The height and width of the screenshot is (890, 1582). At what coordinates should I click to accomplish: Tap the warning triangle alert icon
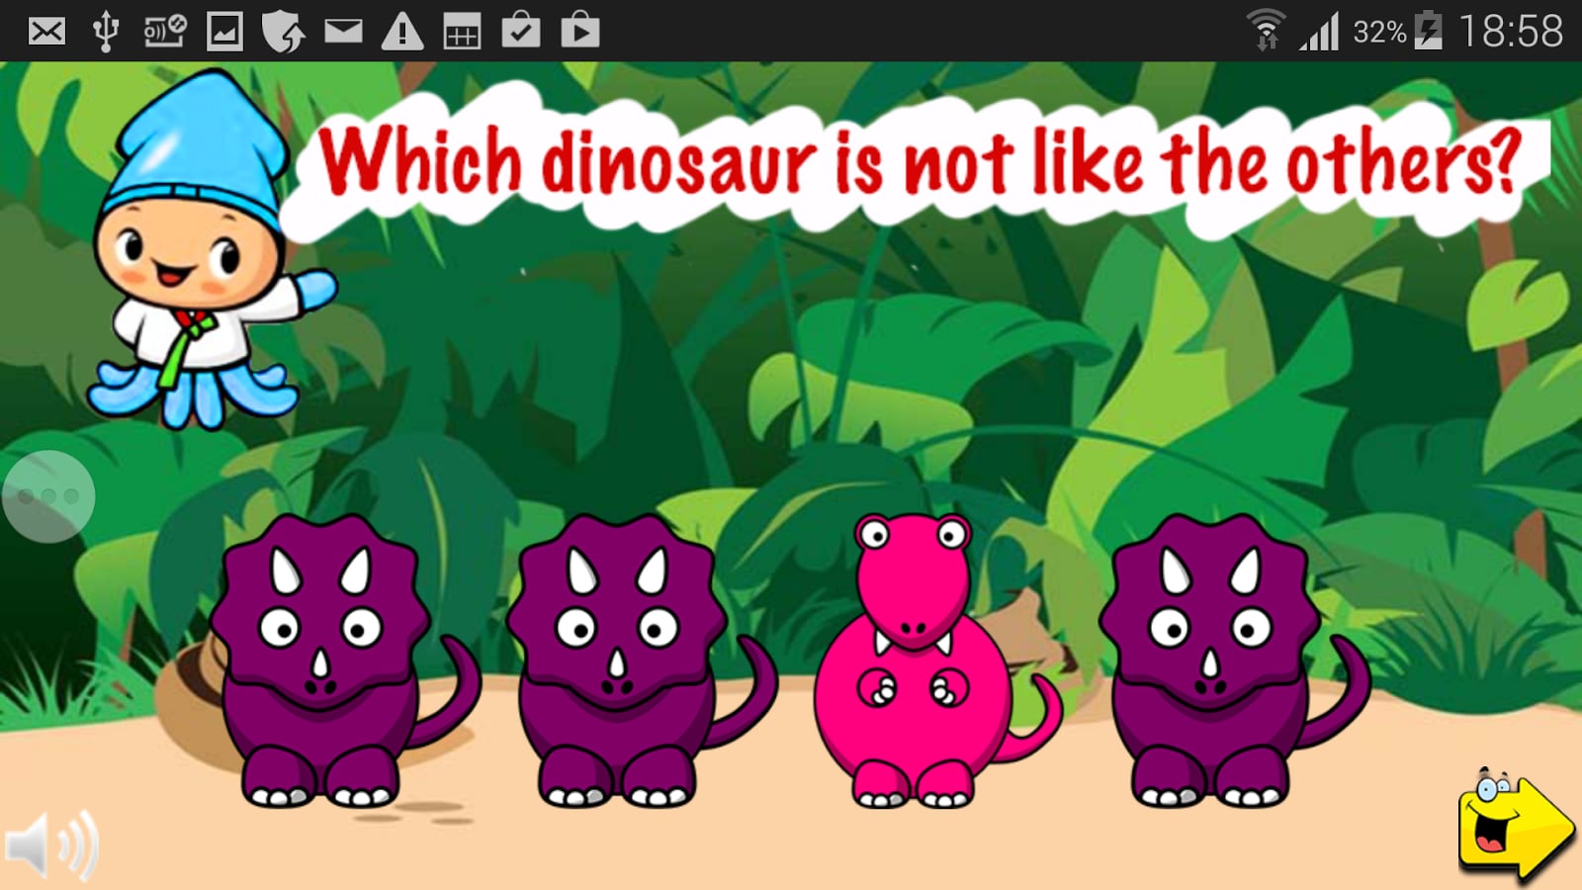[402, 32]
